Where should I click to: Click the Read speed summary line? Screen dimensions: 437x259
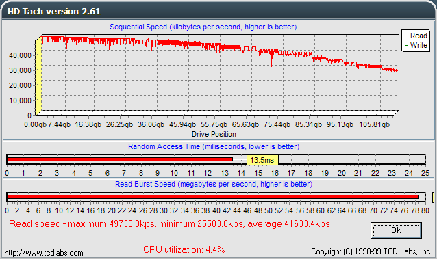[169, 224]
